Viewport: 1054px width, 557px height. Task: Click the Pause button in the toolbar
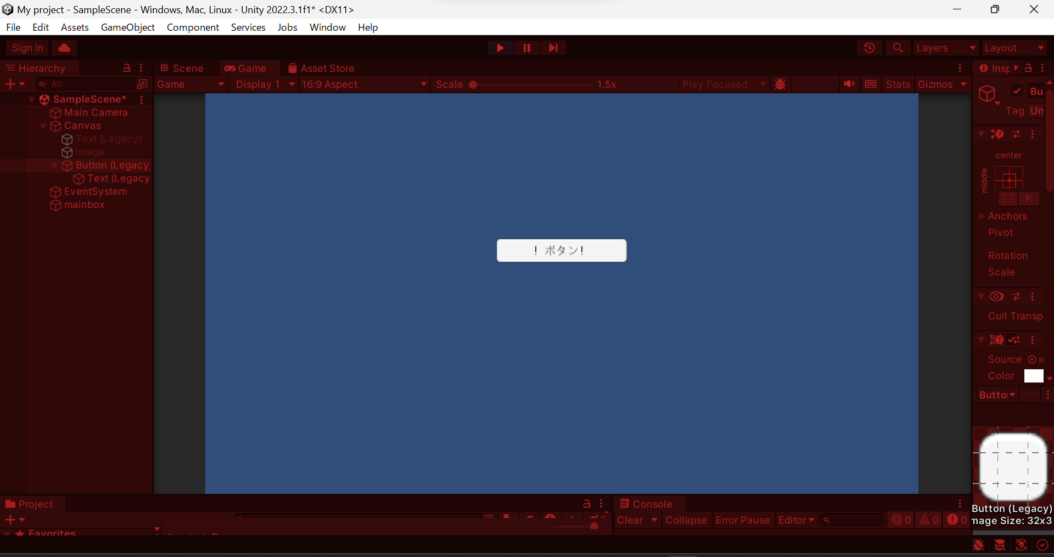point(526,48)
